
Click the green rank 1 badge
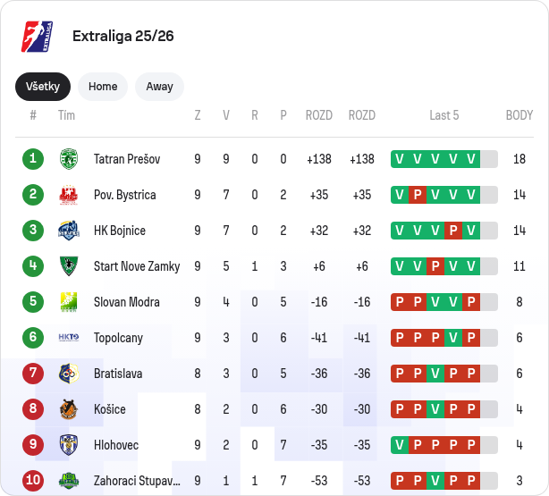(x=33, y=159)
